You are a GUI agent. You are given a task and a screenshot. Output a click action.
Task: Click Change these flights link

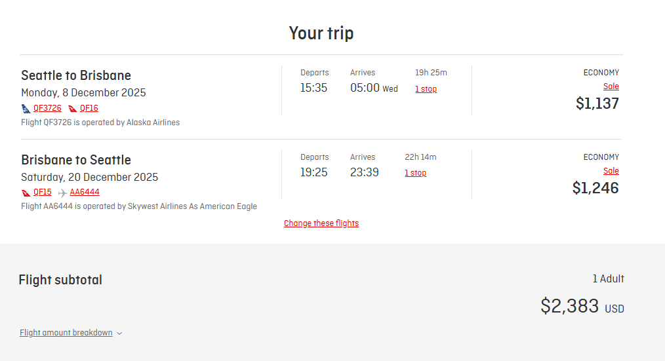(x=321, y=223)
